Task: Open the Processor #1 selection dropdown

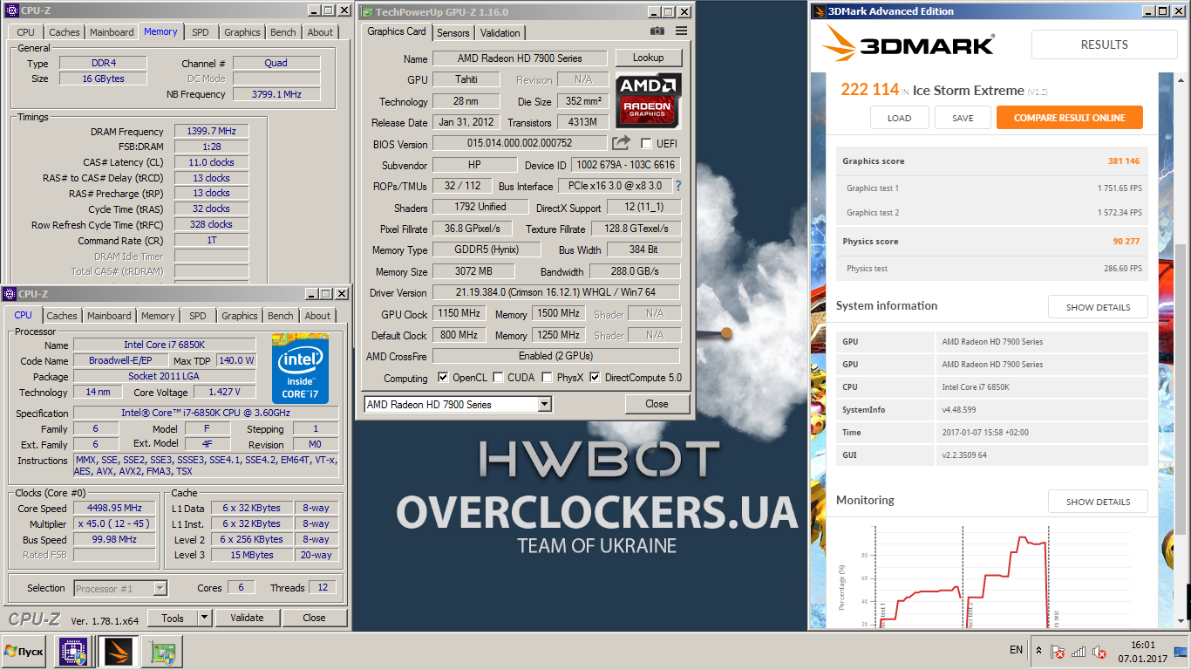Action: pos(120,588)
